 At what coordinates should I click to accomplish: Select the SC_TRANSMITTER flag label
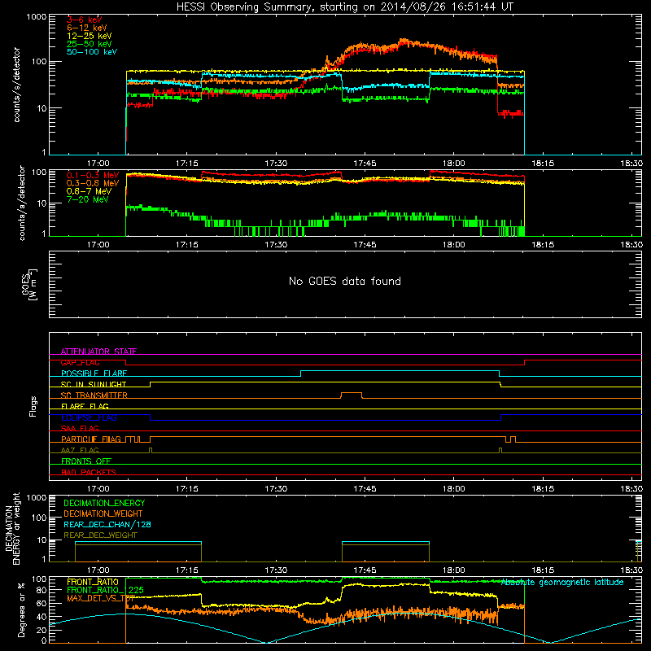[x=94, y=395]
